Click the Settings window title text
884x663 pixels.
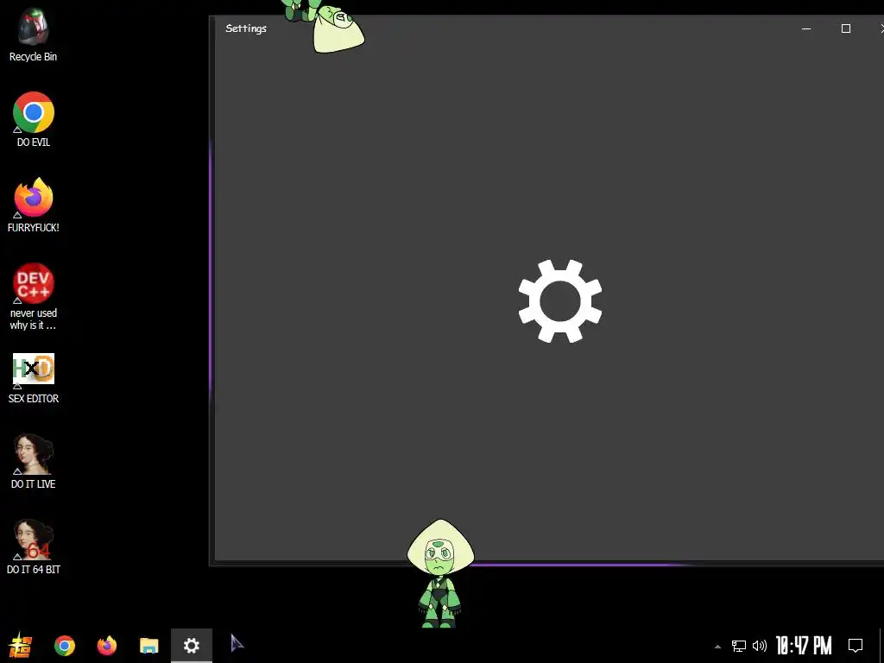point(246,28)
